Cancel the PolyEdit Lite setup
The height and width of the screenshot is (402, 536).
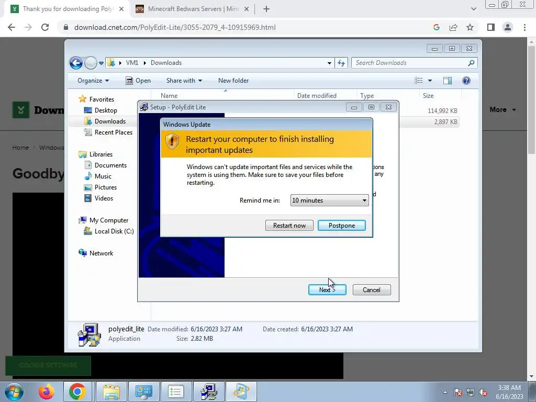coord(372,289)
